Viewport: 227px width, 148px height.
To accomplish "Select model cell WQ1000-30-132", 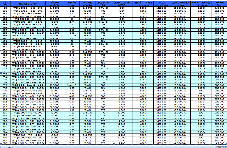I will pos(28,52).
